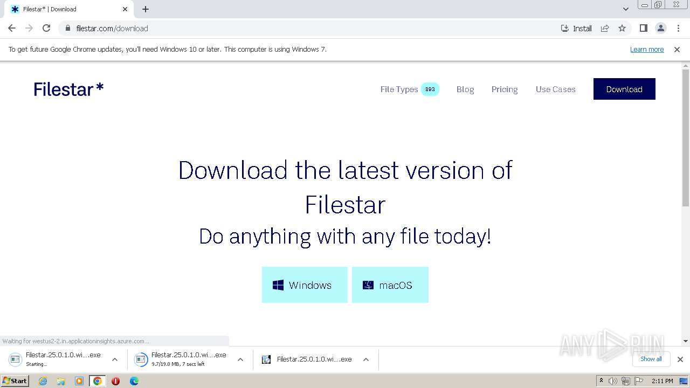Image resolution: width=690 pixels, height=388 pixels.
Task: Open File Explorer from taskbar
Action: tap(61, 381)
